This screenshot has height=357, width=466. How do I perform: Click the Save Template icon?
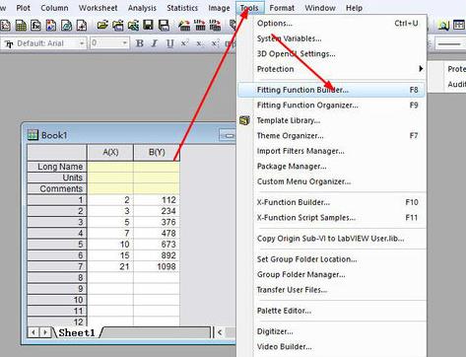click(164, 26)
